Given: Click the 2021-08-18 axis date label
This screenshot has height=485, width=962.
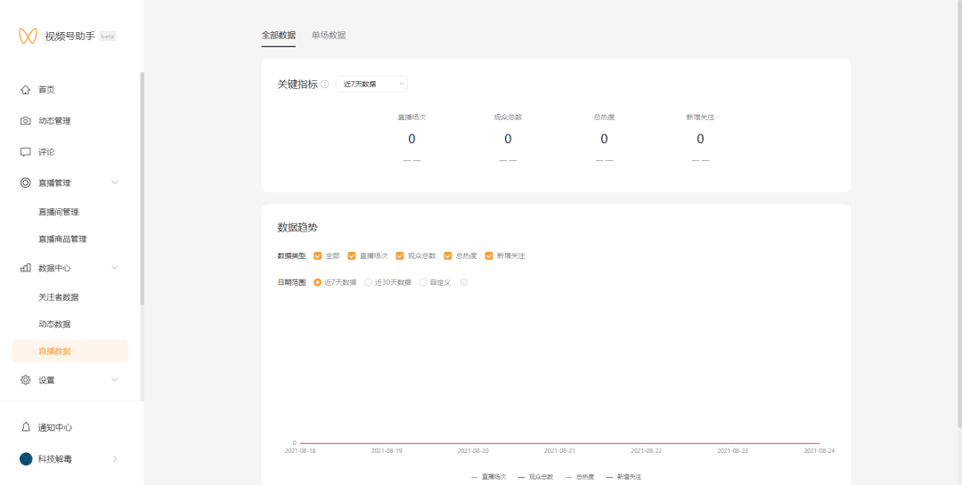Looking at the screenshot, I should (x=300, y=450).
